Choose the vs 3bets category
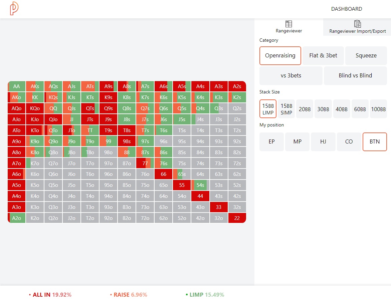Image resolution: width=391 pixels, height=302 pixels. [x=291, y=75]
